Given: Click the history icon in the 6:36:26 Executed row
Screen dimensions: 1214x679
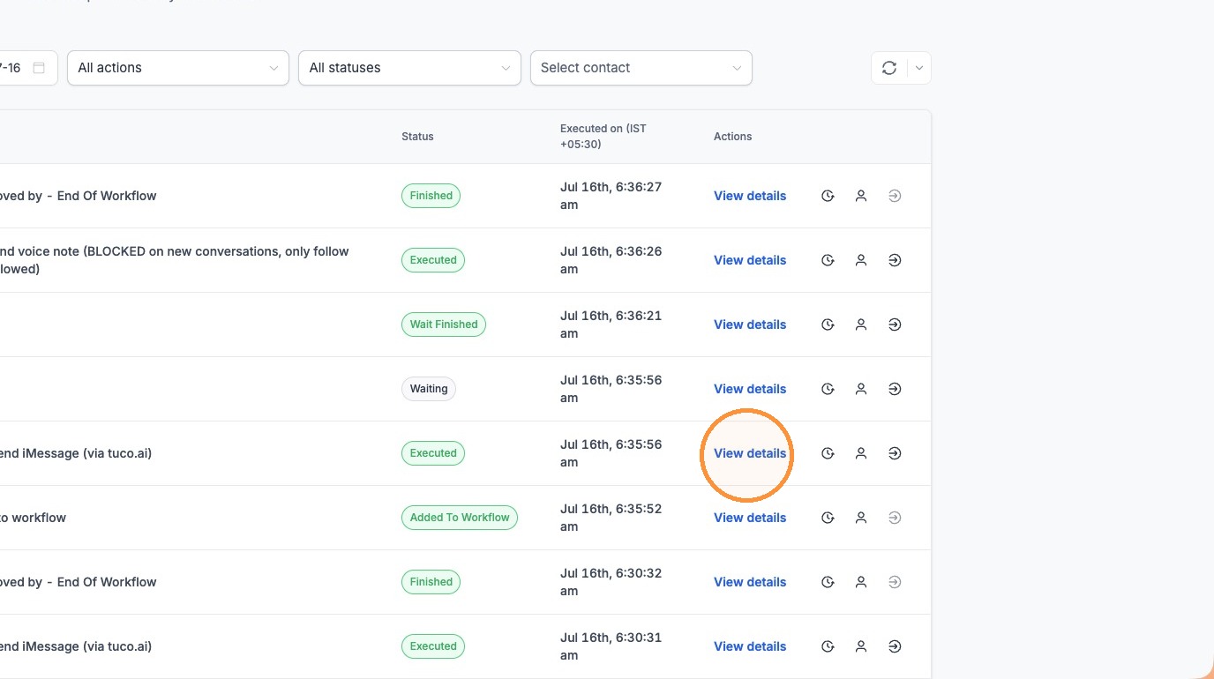Looking at the screenshot, I should (828, 260).
